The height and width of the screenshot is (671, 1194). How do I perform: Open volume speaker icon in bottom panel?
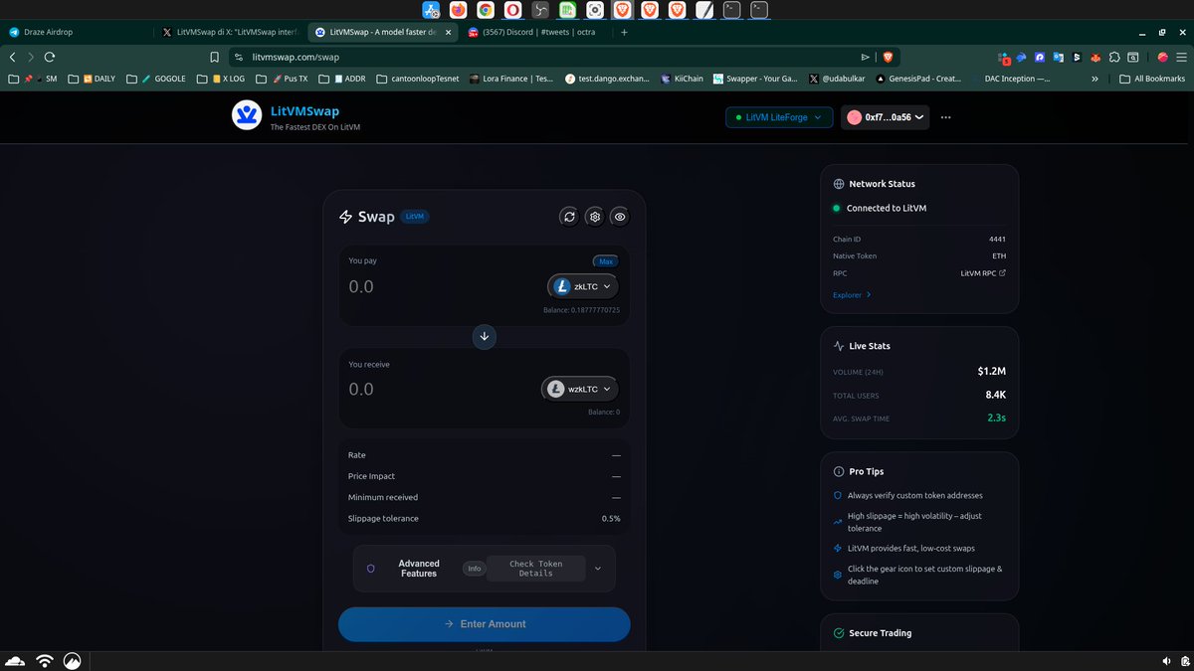pyautogui.click(x=1166, y=661)
